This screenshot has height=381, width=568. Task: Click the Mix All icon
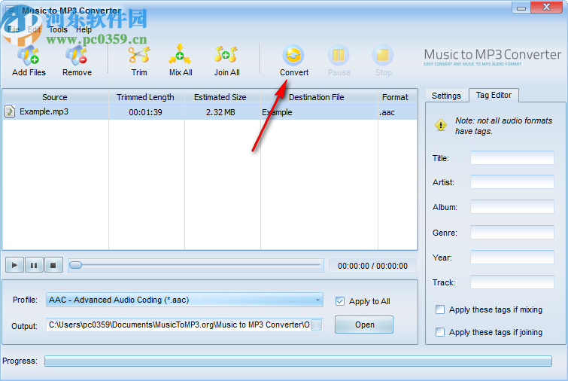coord(180,55)
